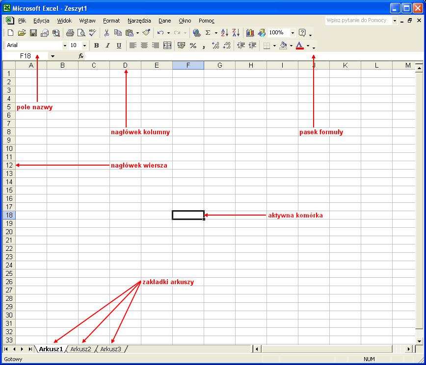Toggle Italic formatting
Image resolution: width=426 pixels, height=365 pixels.
point(107,46)
